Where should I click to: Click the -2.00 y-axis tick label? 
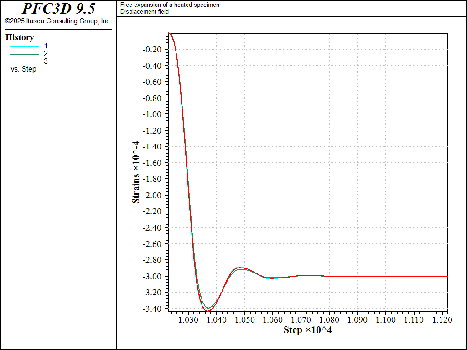[x=152, y=195]
